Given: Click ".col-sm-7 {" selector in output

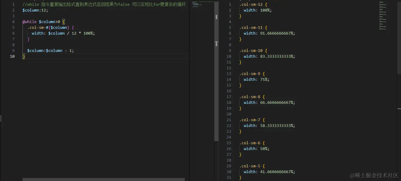Looking at the screenshot, I should tap(252, 120).
